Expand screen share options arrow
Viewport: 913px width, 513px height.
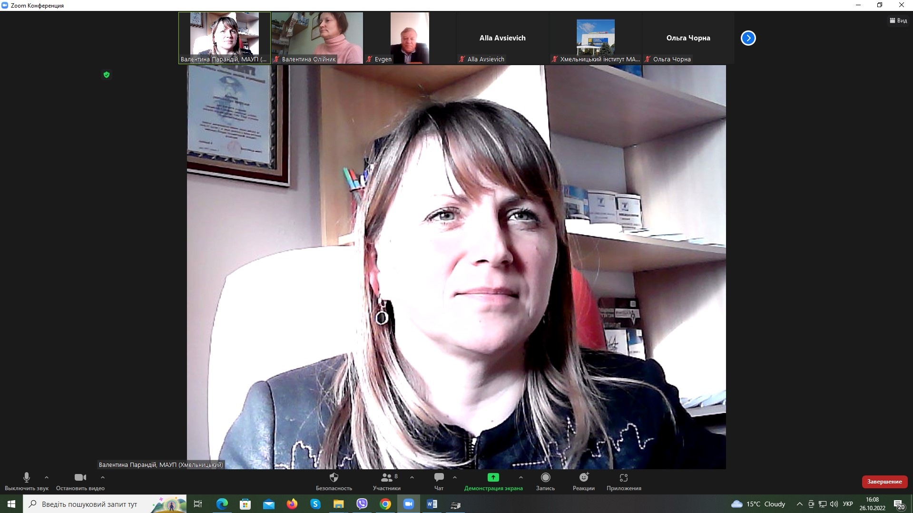click(521, 477)
